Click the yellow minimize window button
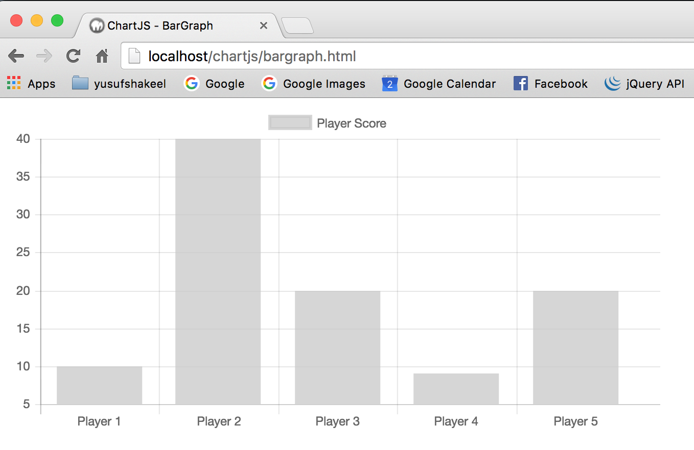This screenshot has height=450, width=694. point(37,20)
